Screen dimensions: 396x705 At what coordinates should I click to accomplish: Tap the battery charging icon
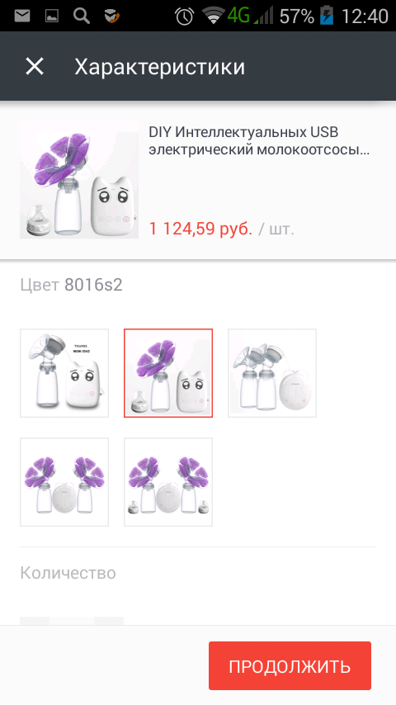pos(327,17)
